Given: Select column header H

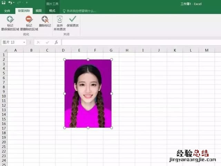Looking at the screenshot, I should (x=127, y=50).
